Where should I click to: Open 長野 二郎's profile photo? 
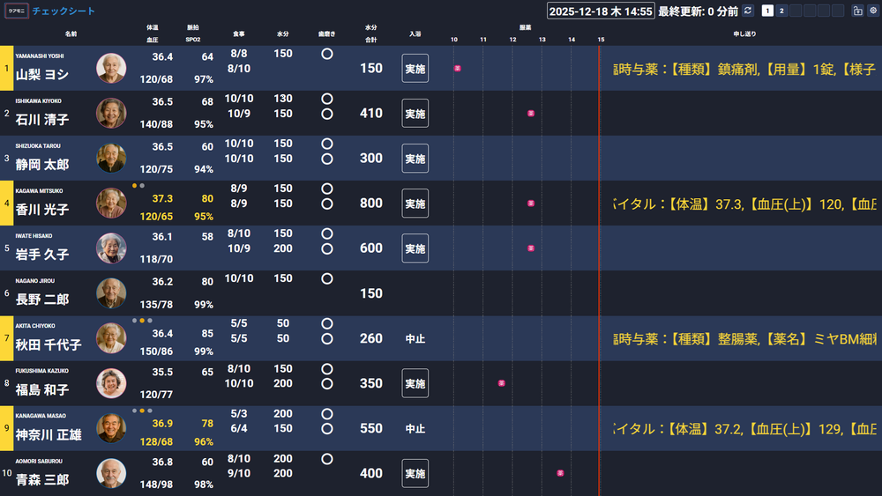coord(111,293)
